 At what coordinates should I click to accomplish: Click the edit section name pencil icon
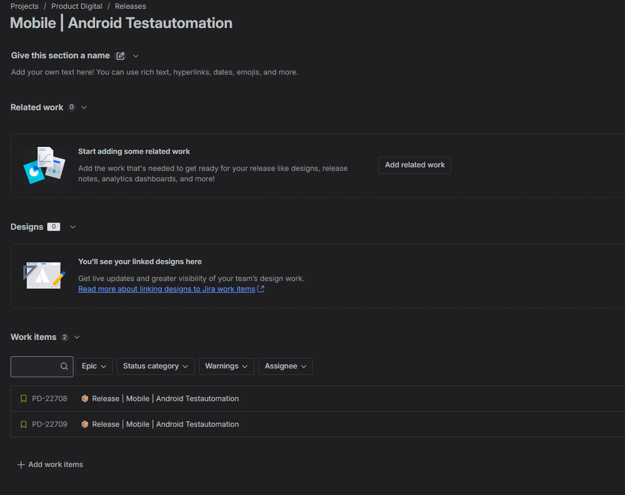click(120, 56)
